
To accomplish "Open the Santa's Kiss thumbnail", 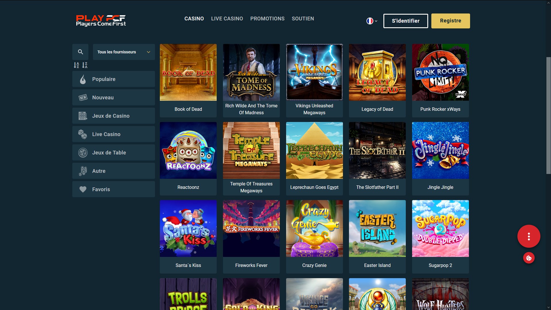I will [x=188, y=228].
